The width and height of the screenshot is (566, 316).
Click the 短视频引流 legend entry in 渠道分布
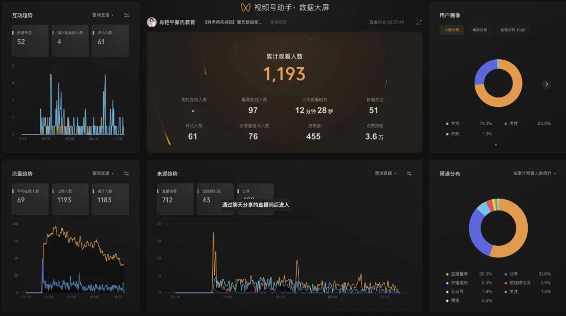518,283
